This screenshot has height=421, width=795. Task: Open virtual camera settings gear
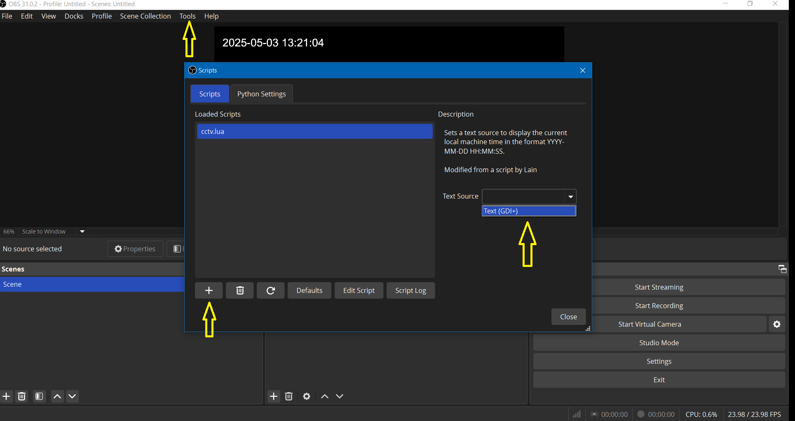tap(777, 324)
